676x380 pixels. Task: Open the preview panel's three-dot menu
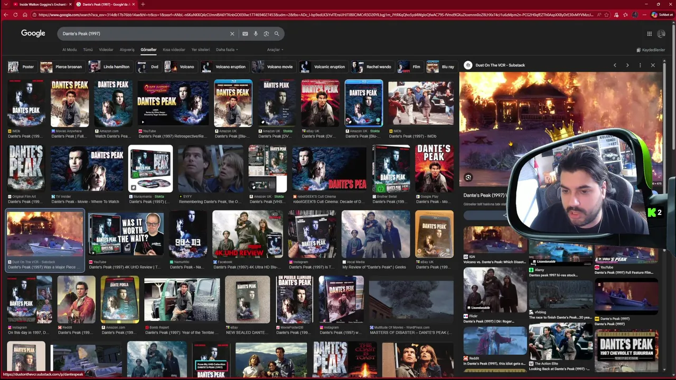pos(640,65)
